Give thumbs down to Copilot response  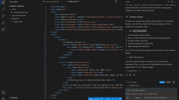tap(134, 75)
